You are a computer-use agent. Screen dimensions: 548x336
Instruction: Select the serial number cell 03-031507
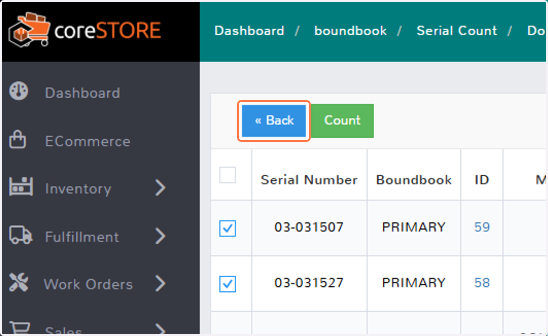point(309,227)
